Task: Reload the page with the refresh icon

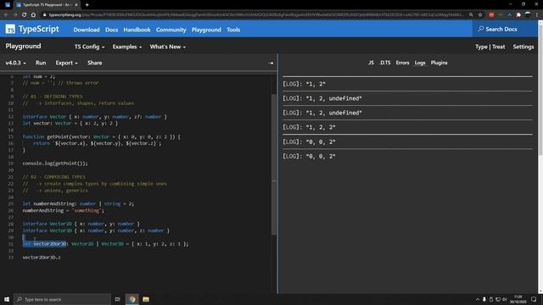Action: click(25, 15)
